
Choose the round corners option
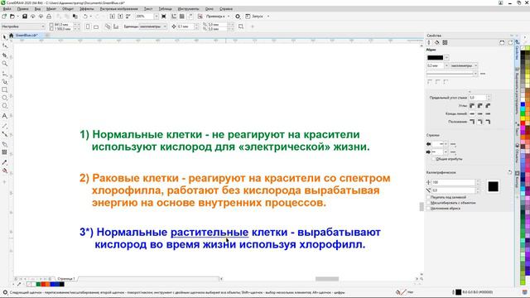coord(480,106)
